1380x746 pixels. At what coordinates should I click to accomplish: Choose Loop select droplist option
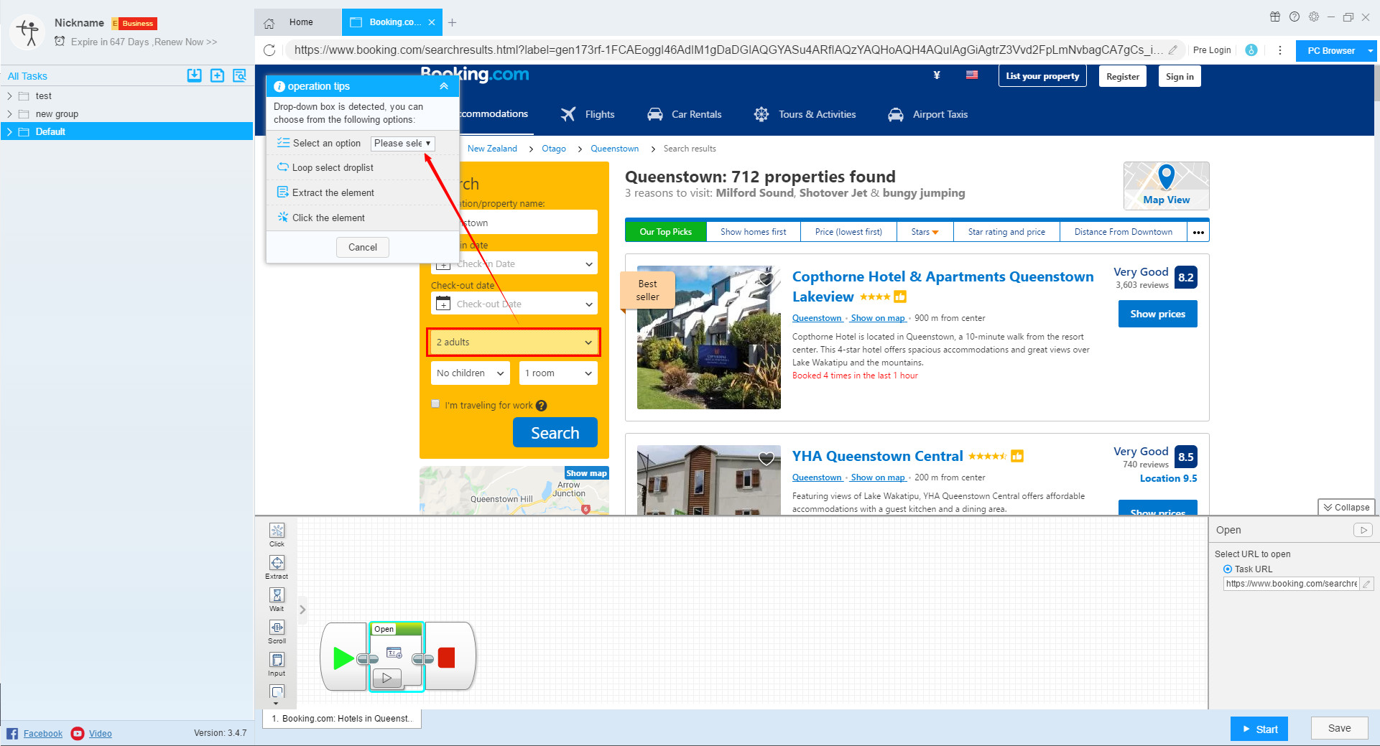(333, 168)
